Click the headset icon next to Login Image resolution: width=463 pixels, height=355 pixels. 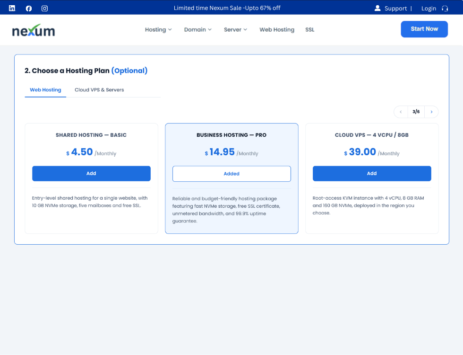445,9
